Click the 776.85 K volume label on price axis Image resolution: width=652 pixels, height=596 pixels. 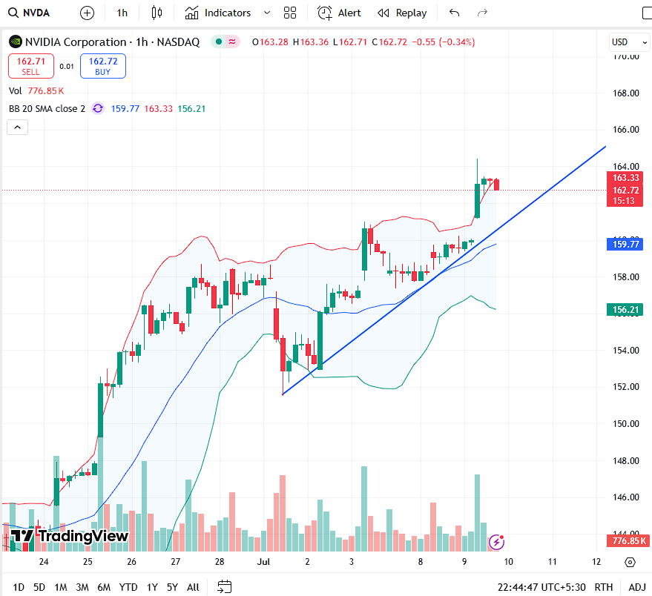tap(628, 540)
